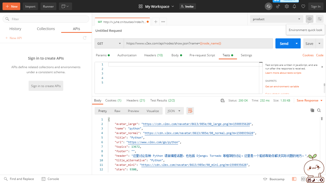Sign In to Postman
Screen dimensions: 326x183
point(316,6)
